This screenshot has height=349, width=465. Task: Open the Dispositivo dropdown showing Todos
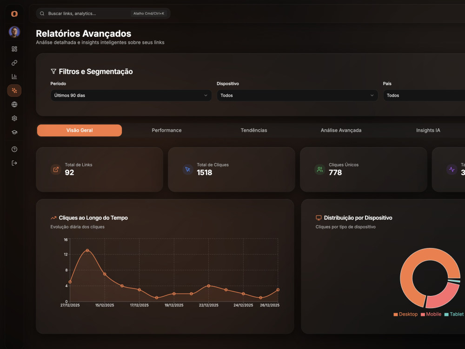(298, 95)
